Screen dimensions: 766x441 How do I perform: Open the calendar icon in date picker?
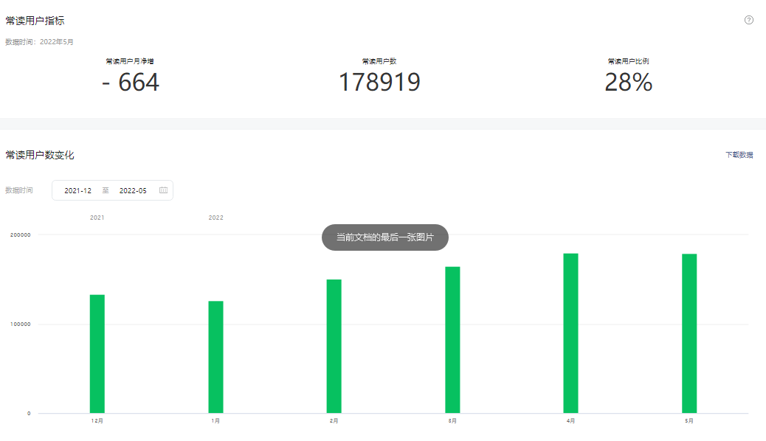[x=163, y=190]
